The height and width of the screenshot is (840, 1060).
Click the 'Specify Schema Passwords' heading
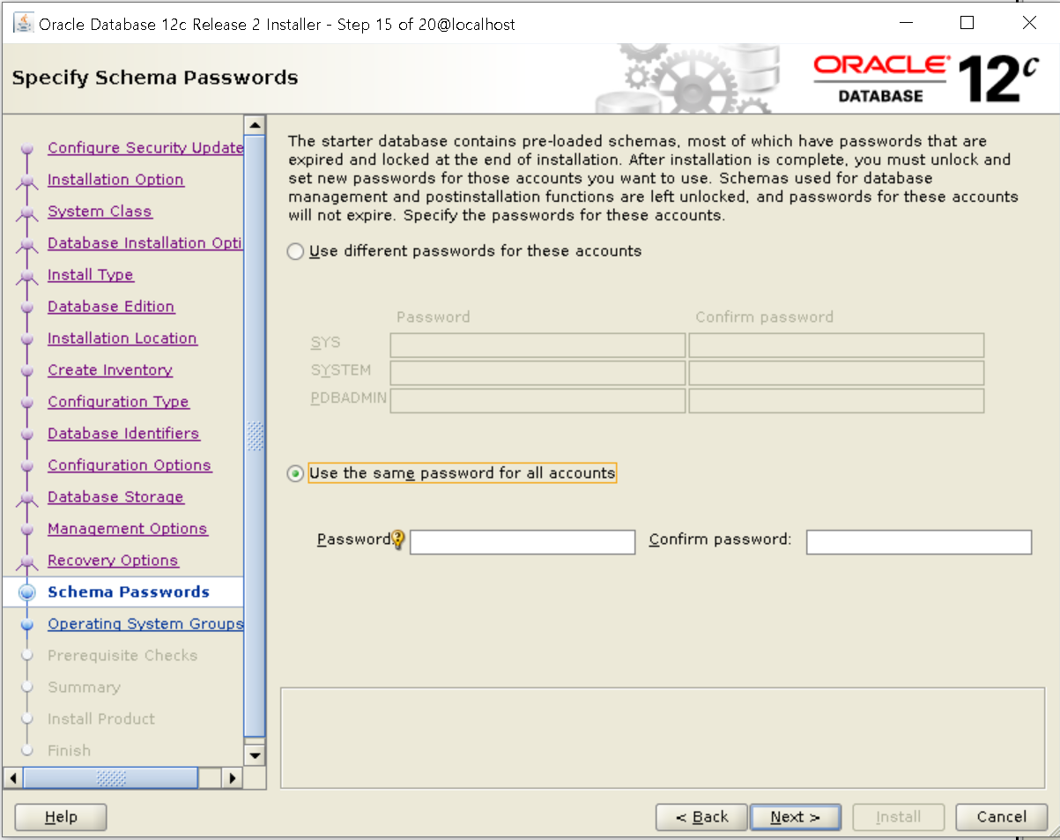coord(155,78)
